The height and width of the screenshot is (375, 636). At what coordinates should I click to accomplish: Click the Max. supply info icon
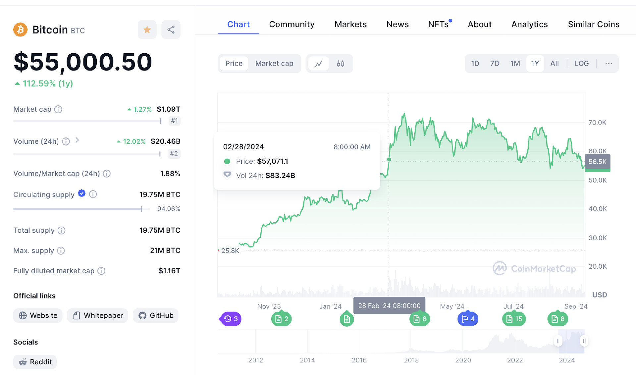pos(61,251)
